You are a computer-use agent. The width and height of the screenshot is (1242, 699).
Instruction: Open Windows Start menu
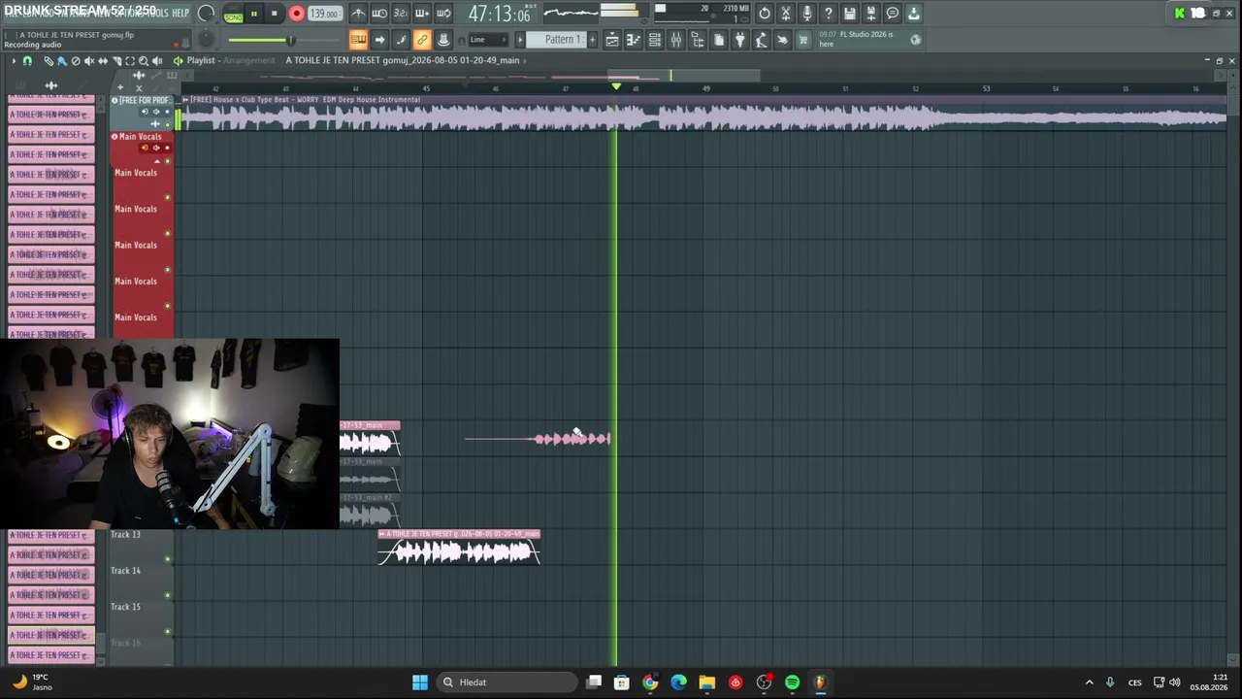click(420, 682)
